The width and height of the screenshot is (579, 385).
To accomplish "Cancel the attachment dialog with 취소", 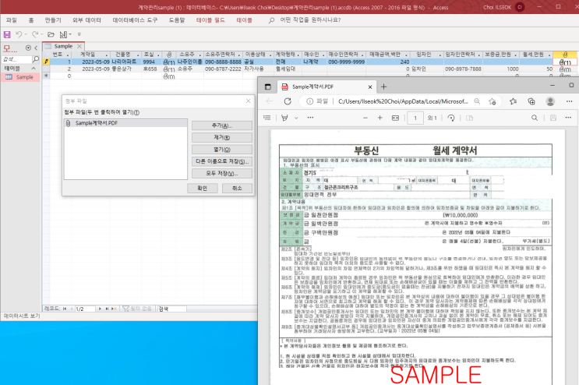I will point(237,189).
